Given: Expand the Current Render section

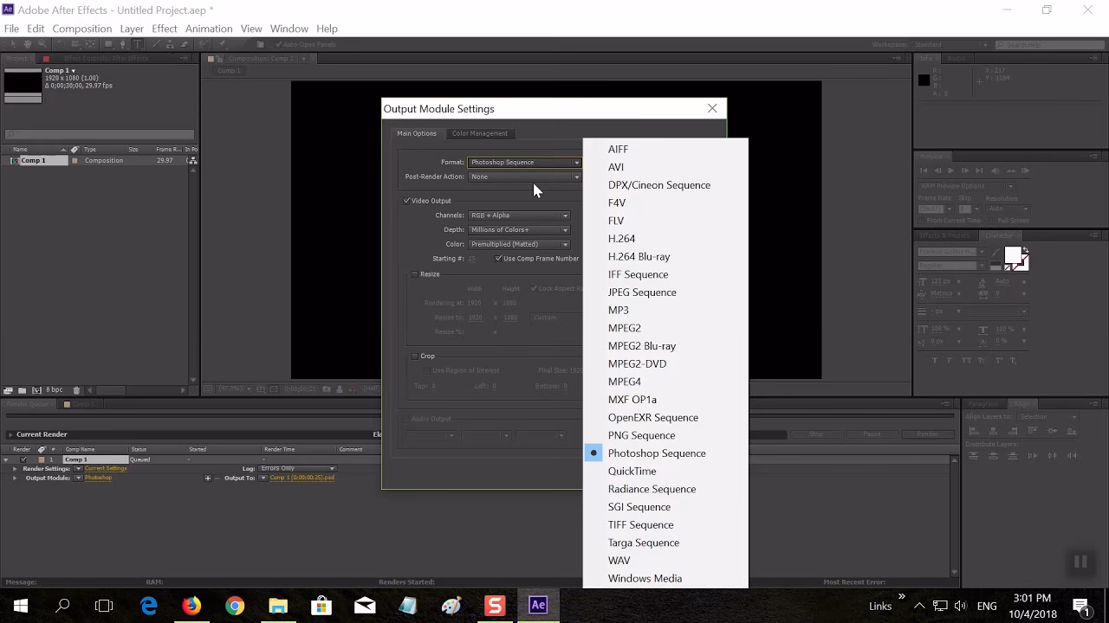Looking at the screenshot, I should (x=10, y=434).
